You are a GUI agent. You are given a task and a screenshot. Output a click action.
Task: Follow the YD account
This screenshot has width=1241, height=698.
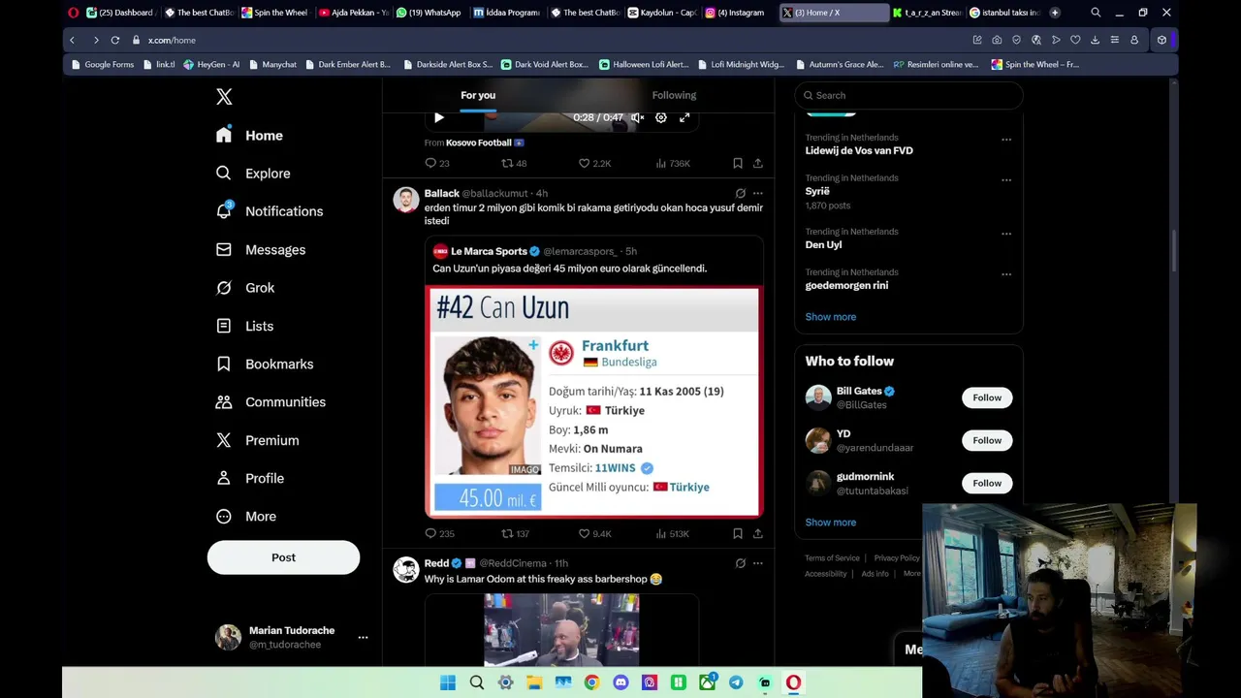[987, 440]
